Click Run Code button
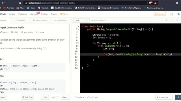Viewport: 181px width, 101px height. pos(164,97)
